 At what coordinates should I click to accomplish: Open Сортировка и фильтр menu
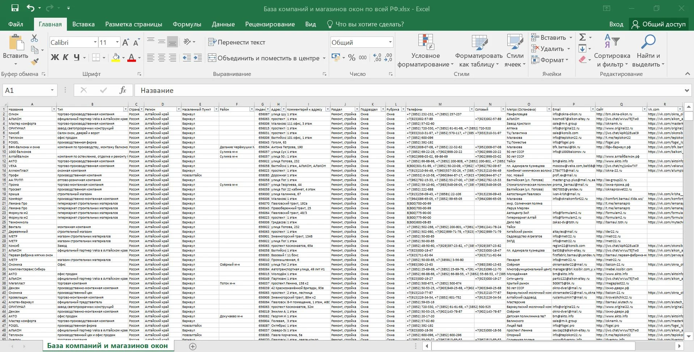[612, 51]
